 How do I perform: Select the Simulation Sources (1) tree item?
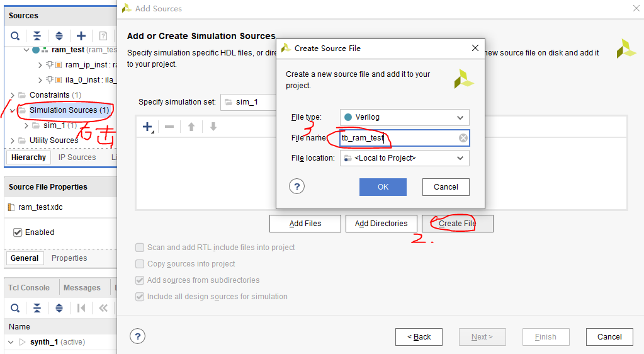click(x=69, y=110)
